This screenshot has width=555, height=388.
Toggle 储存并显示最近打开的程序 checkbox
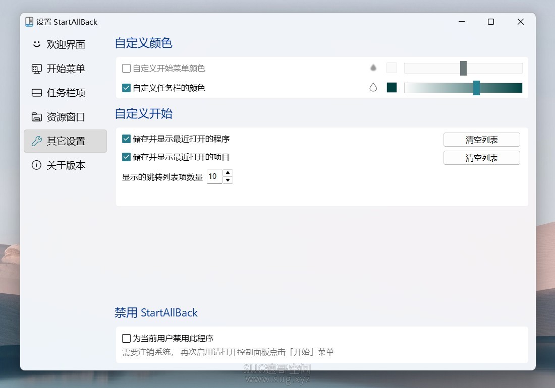126,139
